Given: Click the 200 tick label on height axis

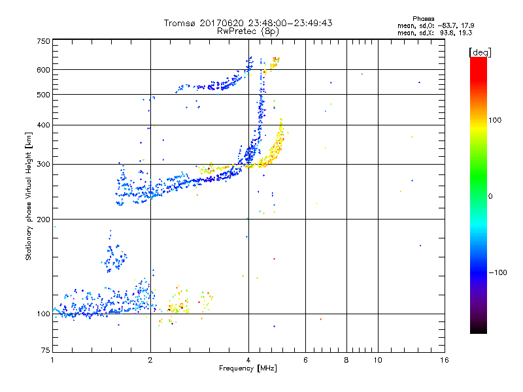Looking at the screenshot, I should click(x=43, y=220).
